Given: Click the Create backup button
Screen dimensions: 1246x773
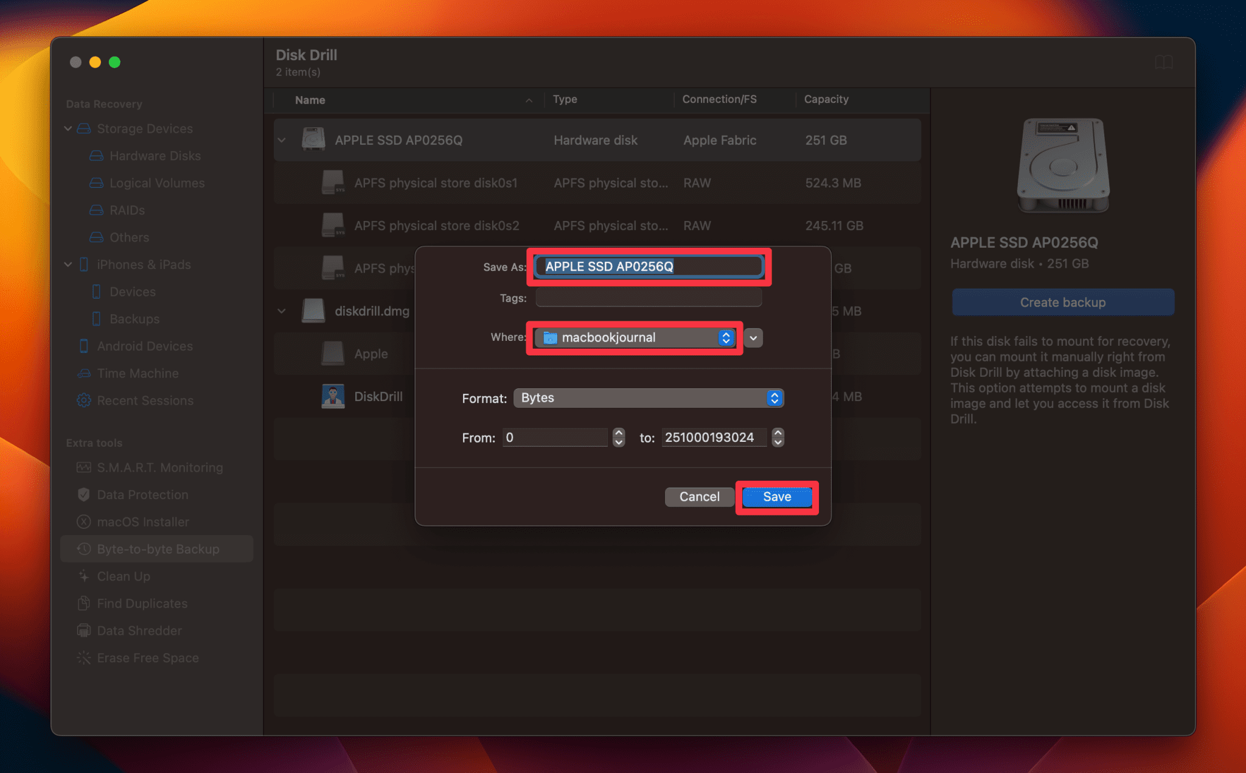Looking at the screenshot, I should [1062, 302].
